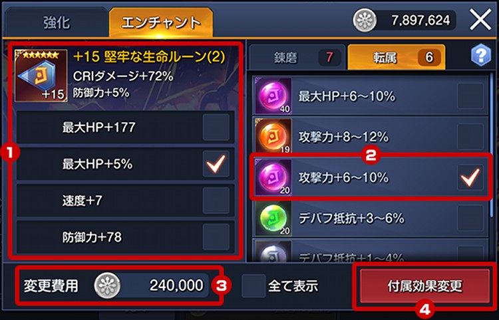Tick the checkbox for デバフ抵抗+3~6%
499x320 pixels.
pyautogui.click(x=470, y=218)
